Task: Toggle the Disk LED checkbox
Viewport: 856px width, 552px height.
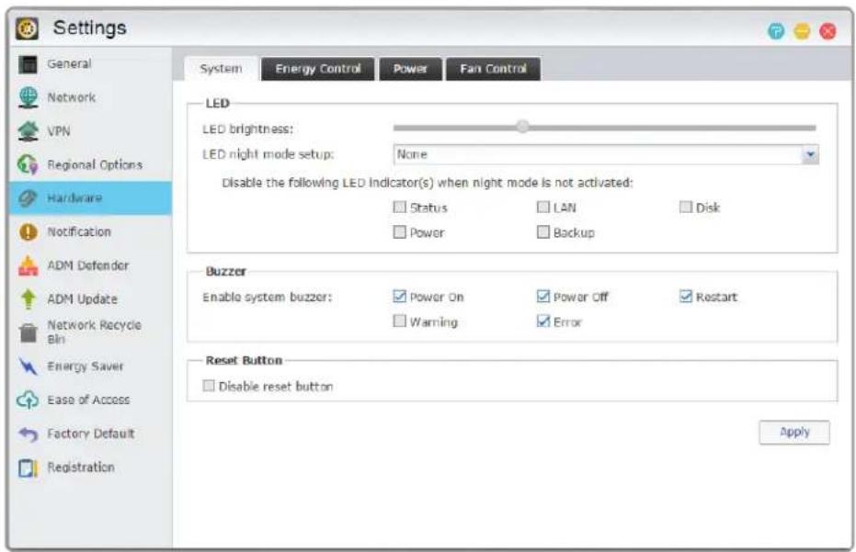Action: pos(686,207)
